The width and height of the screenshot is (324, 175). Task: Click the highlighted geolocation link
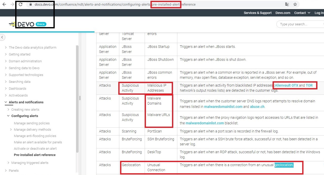283,165
